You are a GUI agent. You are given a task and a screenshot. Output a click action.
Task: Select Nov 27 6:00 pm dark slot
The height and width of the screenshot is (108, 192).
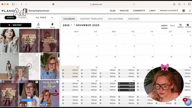[126, 83]
